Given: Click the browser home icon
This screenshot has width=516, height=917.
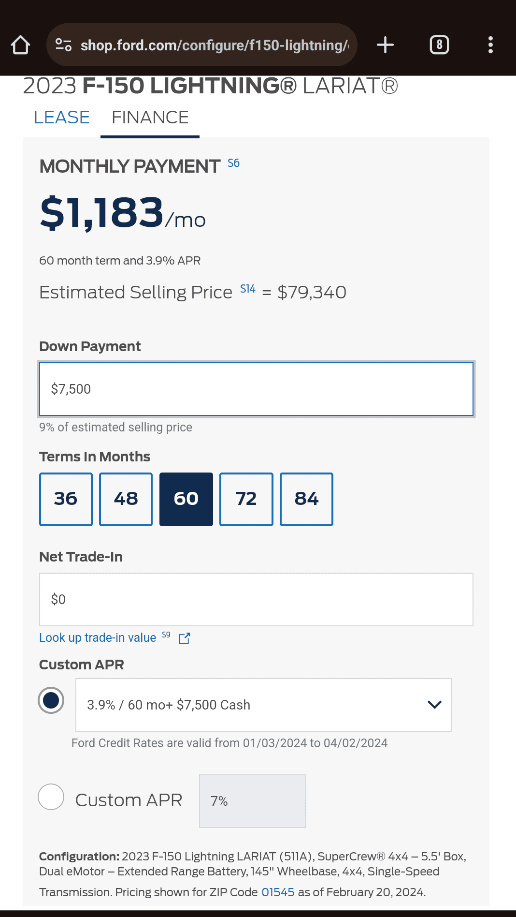Looking at the screenshot, I should point(19,44).
